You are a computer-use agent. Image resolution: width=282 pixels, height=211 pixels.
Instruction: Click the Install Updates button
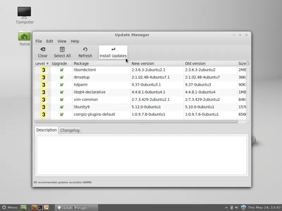[113, 52]
